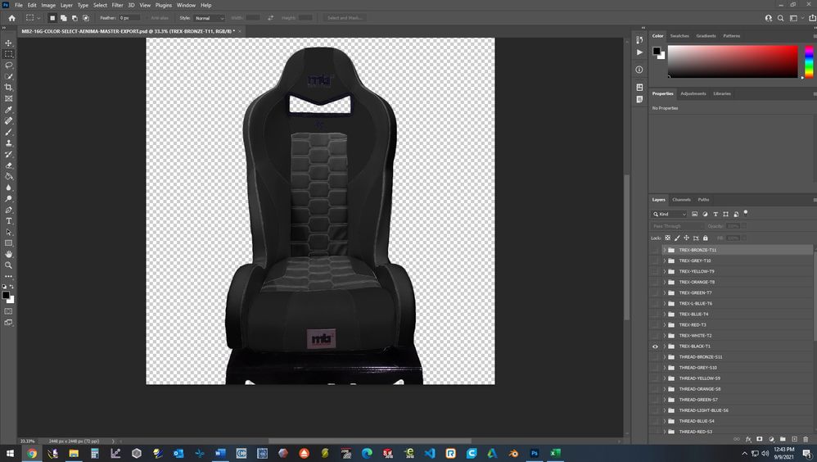Show the TREX-RED-T3 group
The image size is (817, 462).
click(655, 325)
